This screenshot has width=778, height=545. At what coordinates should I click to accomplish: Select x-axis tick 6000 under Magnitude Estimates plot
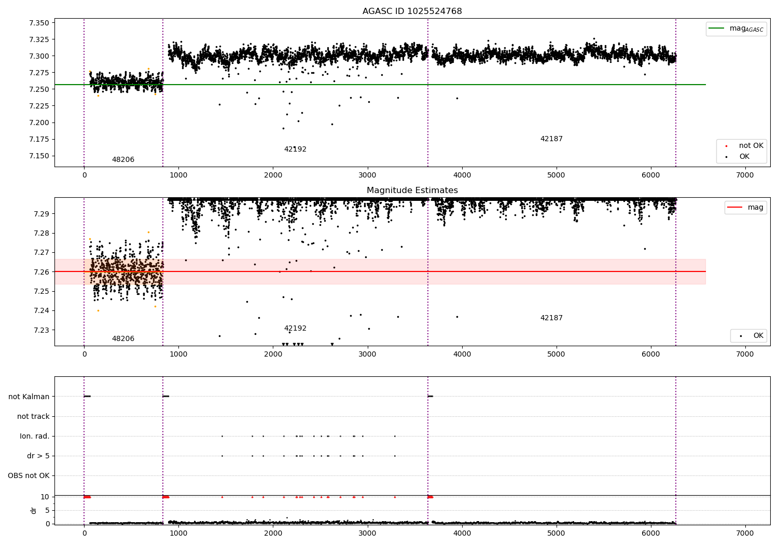(x=651, y=355)
